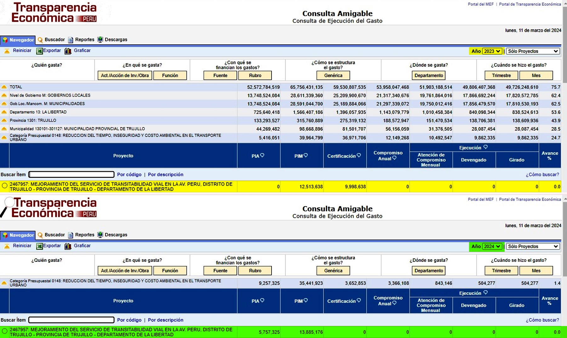Open the Sólo Proyectos dropdown in top panel
The image size is (567, 338).
pyautogui.click(x=533, y=51)
